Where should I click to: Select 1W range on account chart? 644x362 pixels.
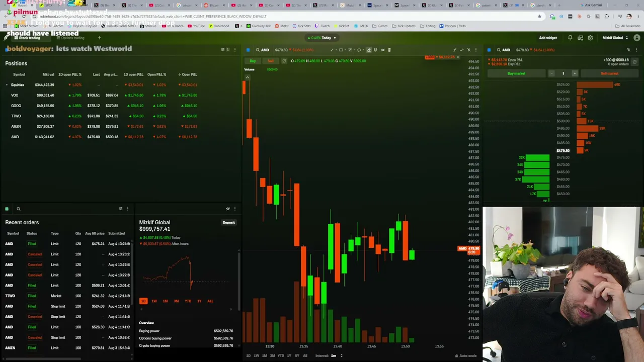154,301
